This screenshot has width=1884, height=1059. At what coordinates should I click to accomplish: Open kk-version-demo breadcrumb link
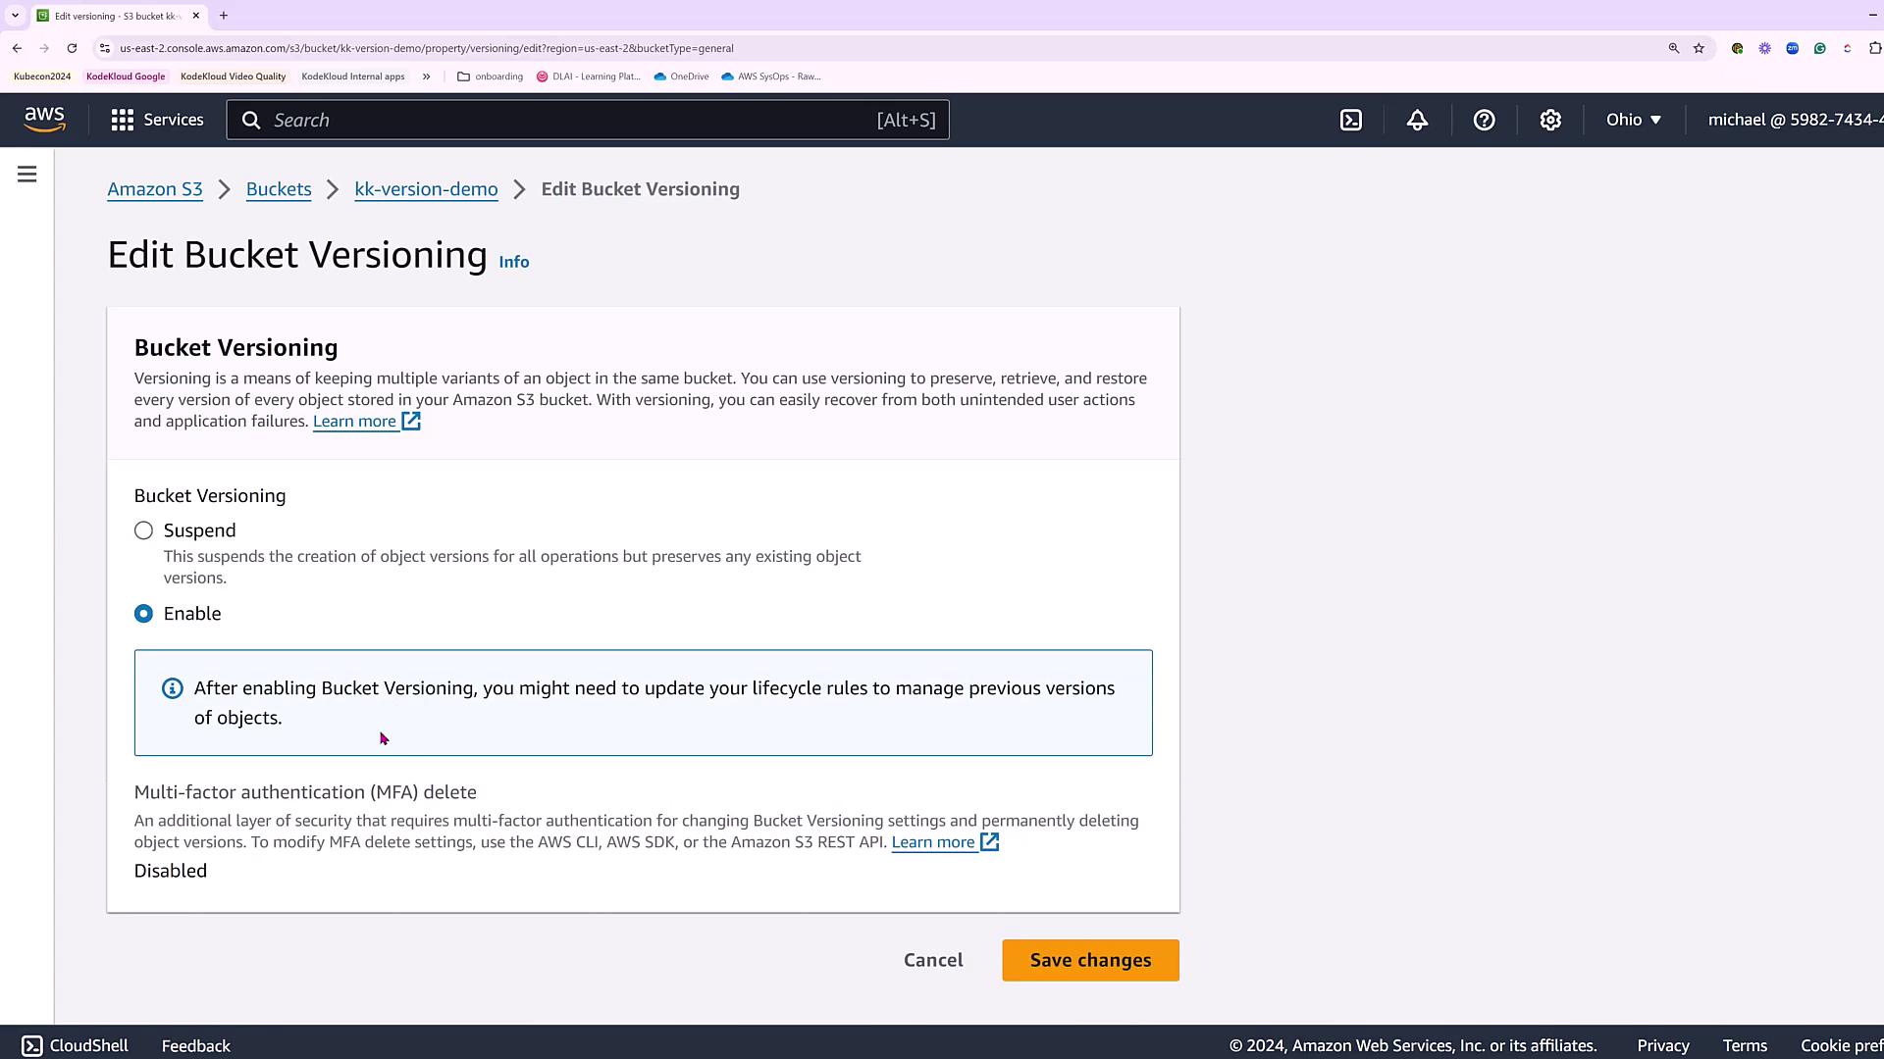coord(426,189)
